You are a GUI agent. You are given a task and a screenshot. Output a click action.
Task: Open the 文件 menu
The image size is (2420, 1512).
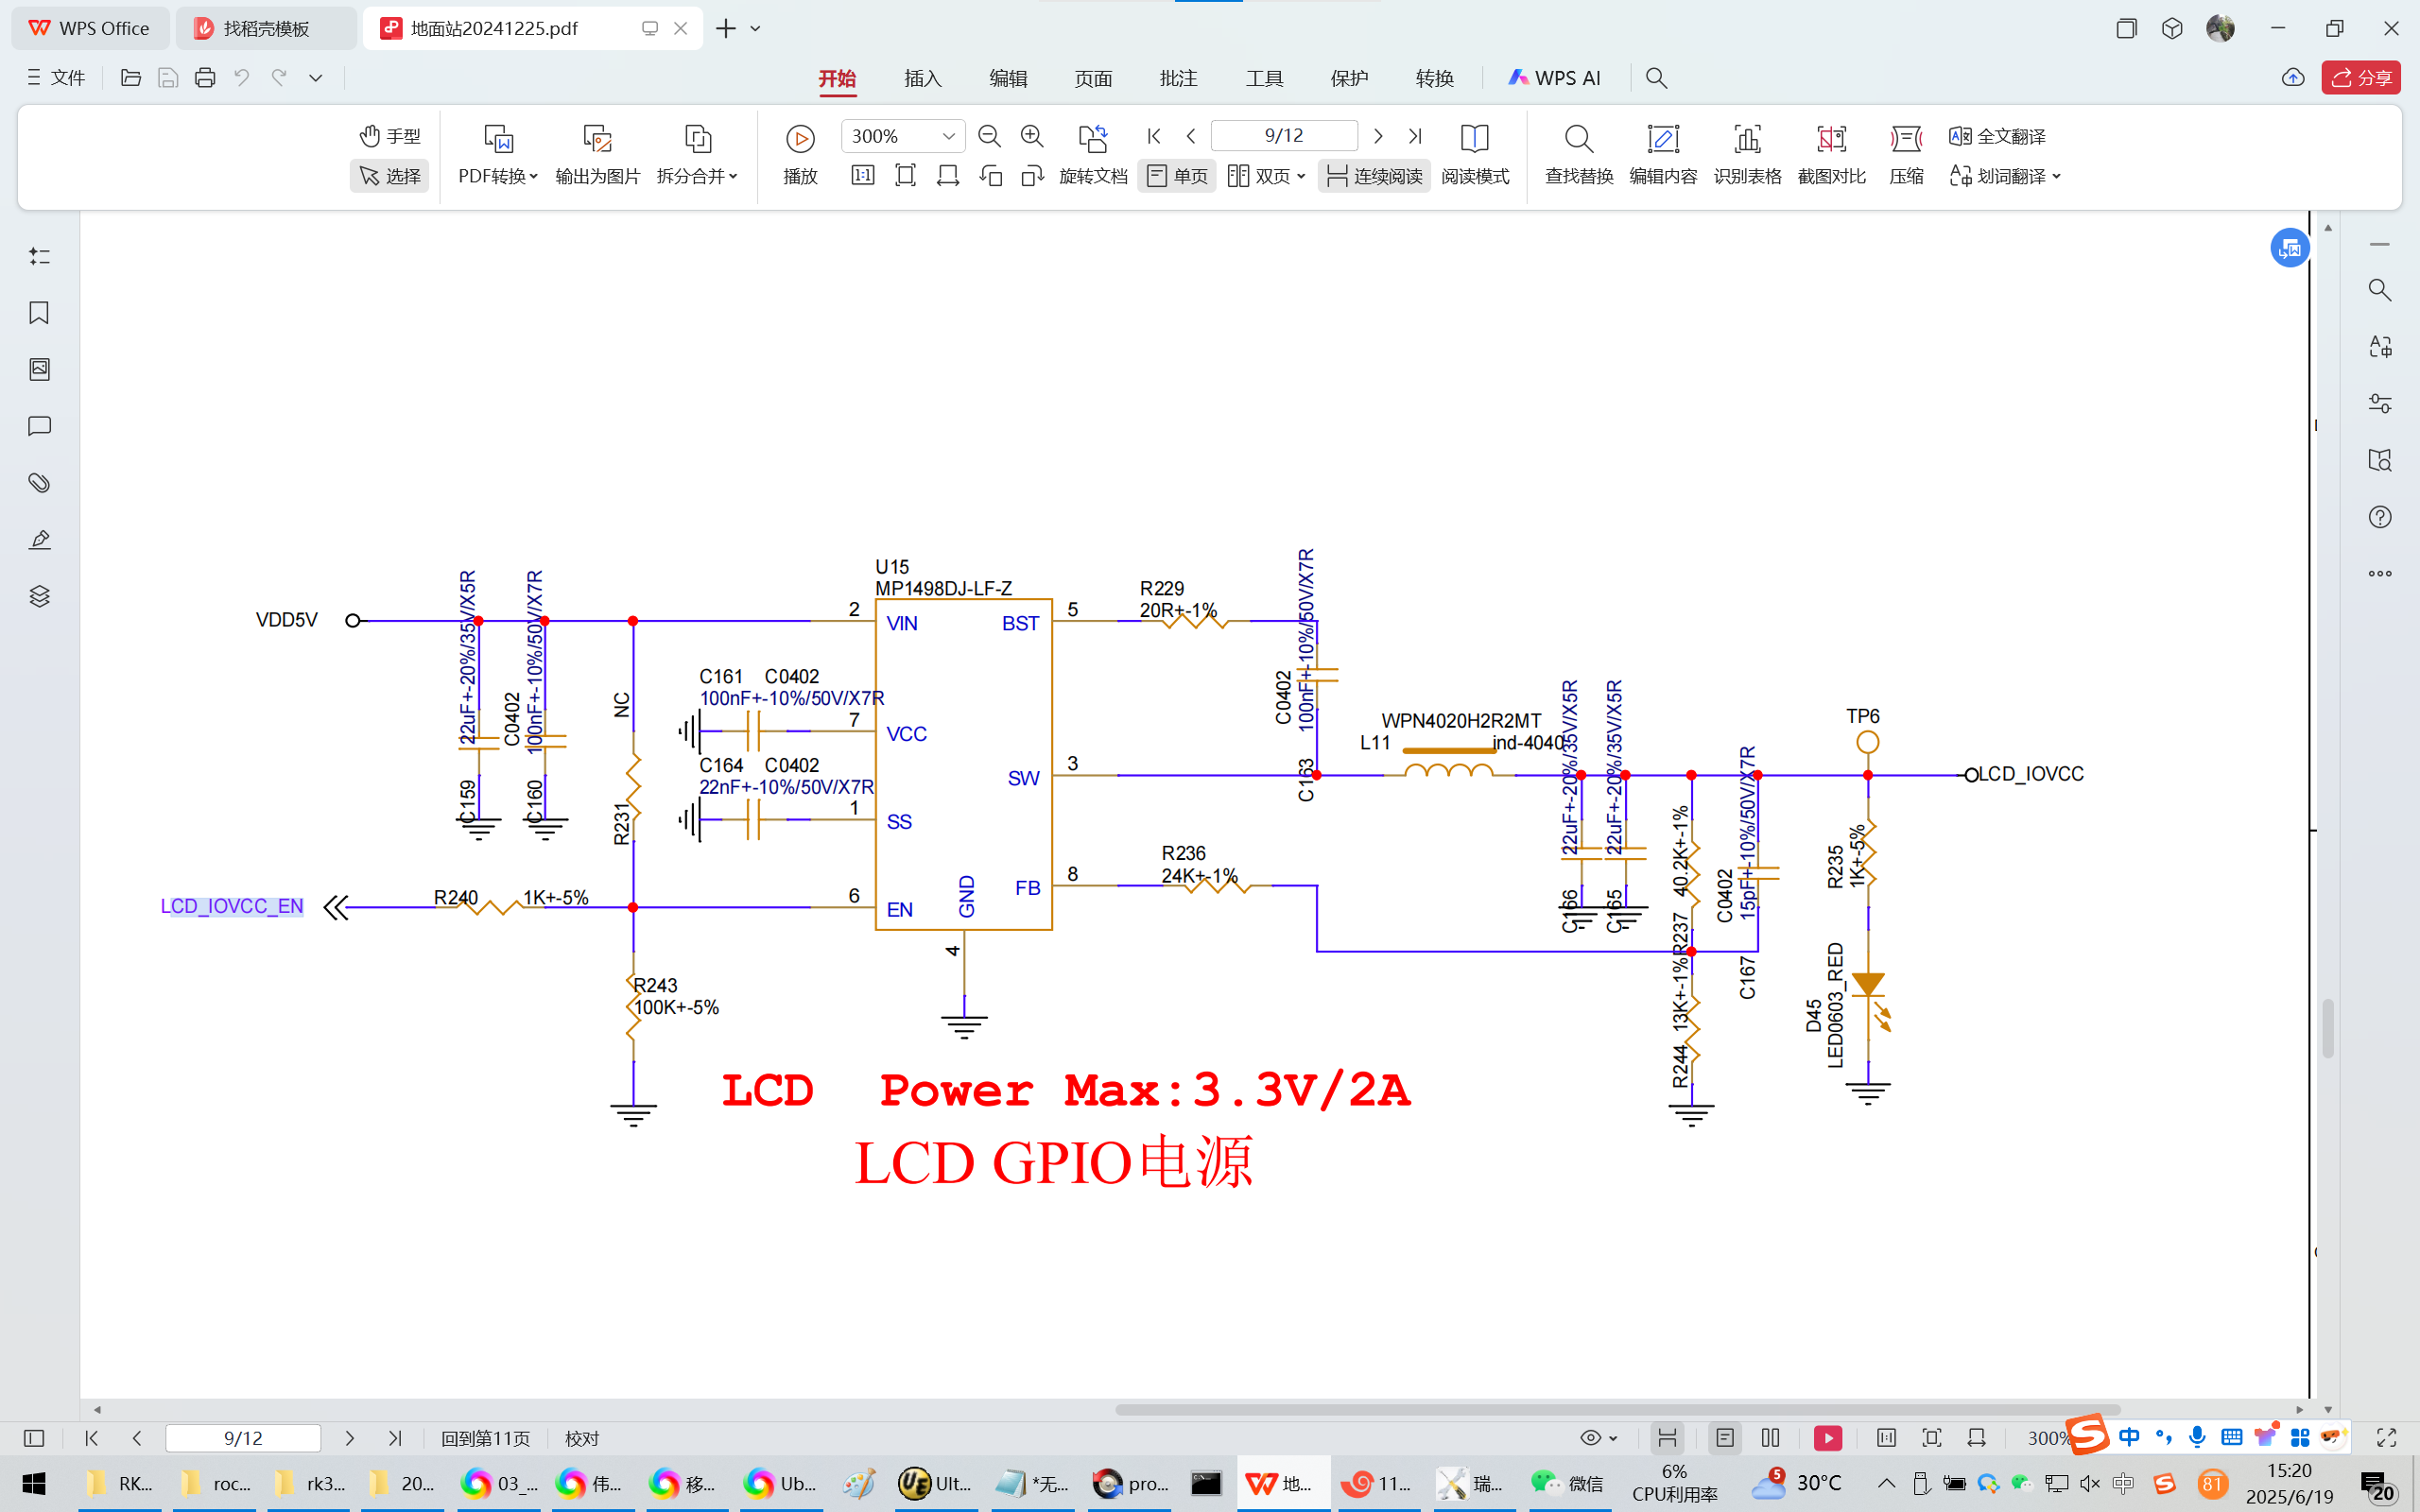56,78
